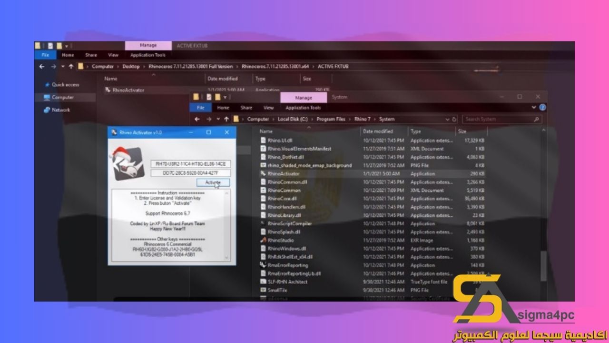Open File menu in System window
The height and width of the screenshot is (343, 609).
(200, 108)
